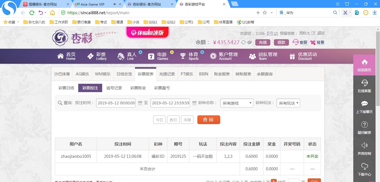Select 彩票盈亏 sub-tab
This screenshot has height=182, width=380.
click(162, 88)
